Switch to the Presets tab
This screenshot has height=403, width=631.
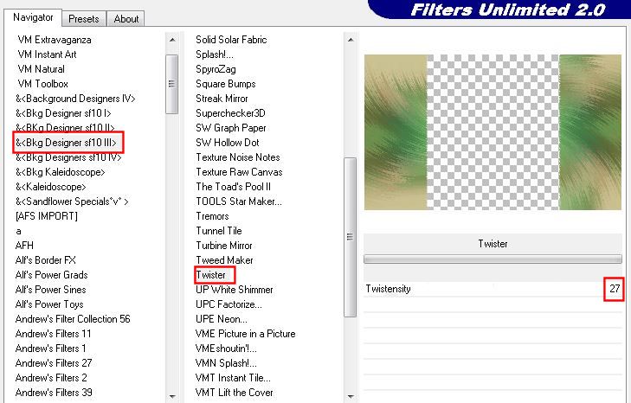point(84,18)
